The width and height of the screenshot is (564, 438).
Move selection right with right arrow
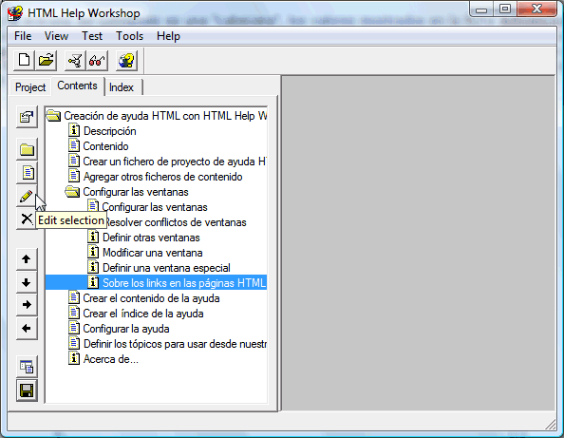pos(27,305)
